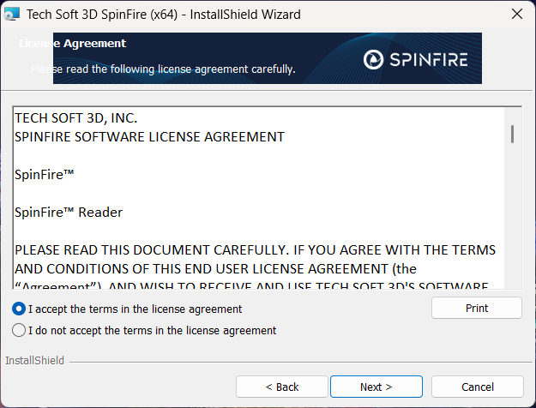
Task: Click the SpinFire circular logo icon
Action: tap(375, 58)
